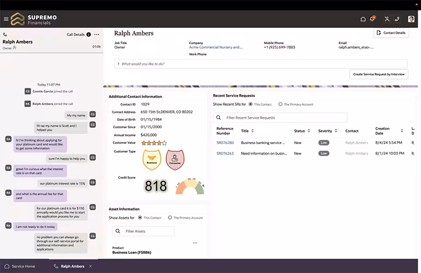Select The Primary Account for recent SRs
This screenshot has height=273, width=421.
point(280,104)
